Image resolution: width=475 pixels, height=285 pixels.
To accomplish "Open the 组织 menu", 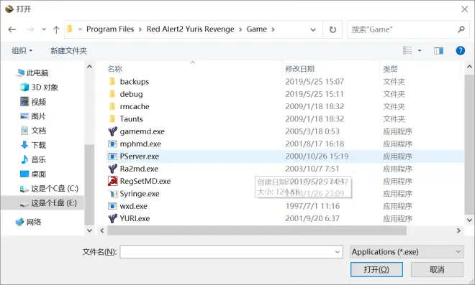I will [x=22, y=50].
